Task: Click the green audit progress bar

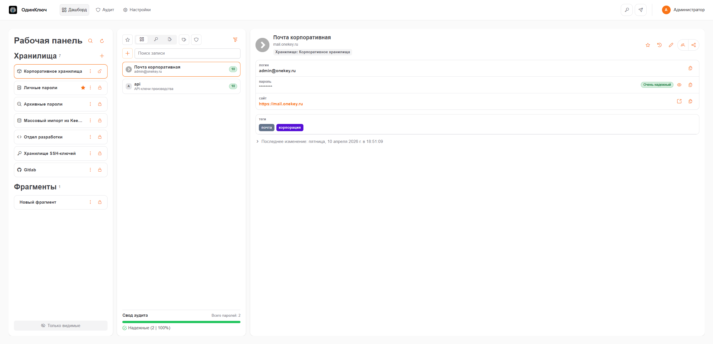Action: pos(181,322)
